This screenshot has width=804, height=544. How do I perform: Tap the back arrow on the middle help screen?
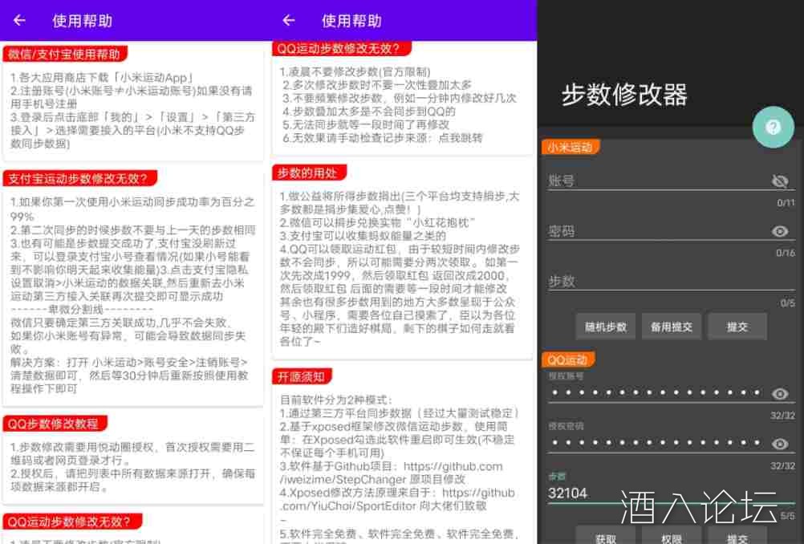[289, 21]
